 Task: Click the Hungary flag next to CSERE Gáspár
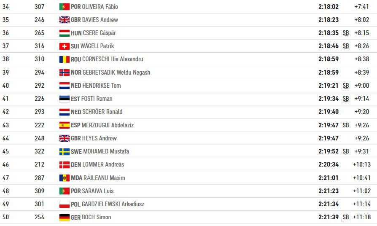[65, 33]
